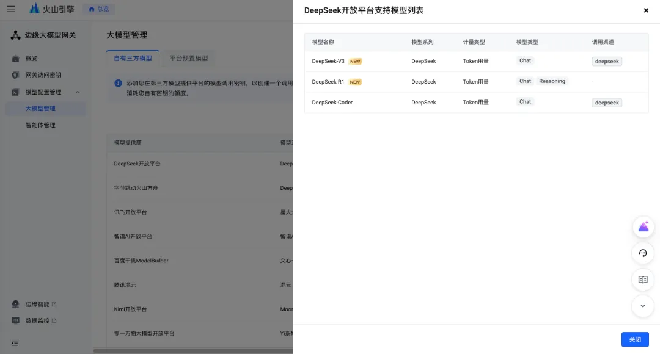Image resolution: width=660 pixels, height=354 pixels.
Task: Click the NEW badge next to DeepSeek-R1
Action: (355, 82)
